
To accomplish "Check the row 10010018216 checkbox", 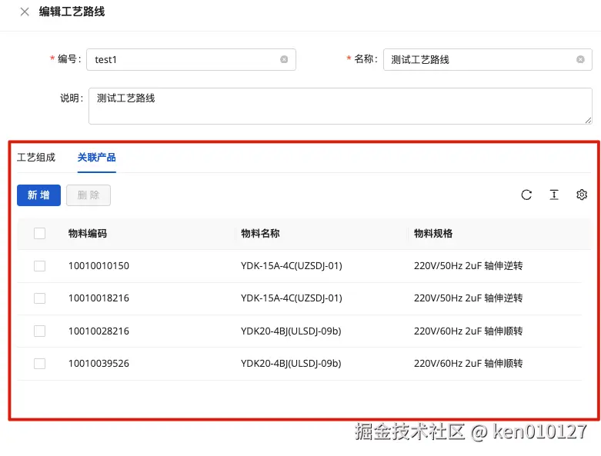I will pyautogui.click(x=39, y=298).
